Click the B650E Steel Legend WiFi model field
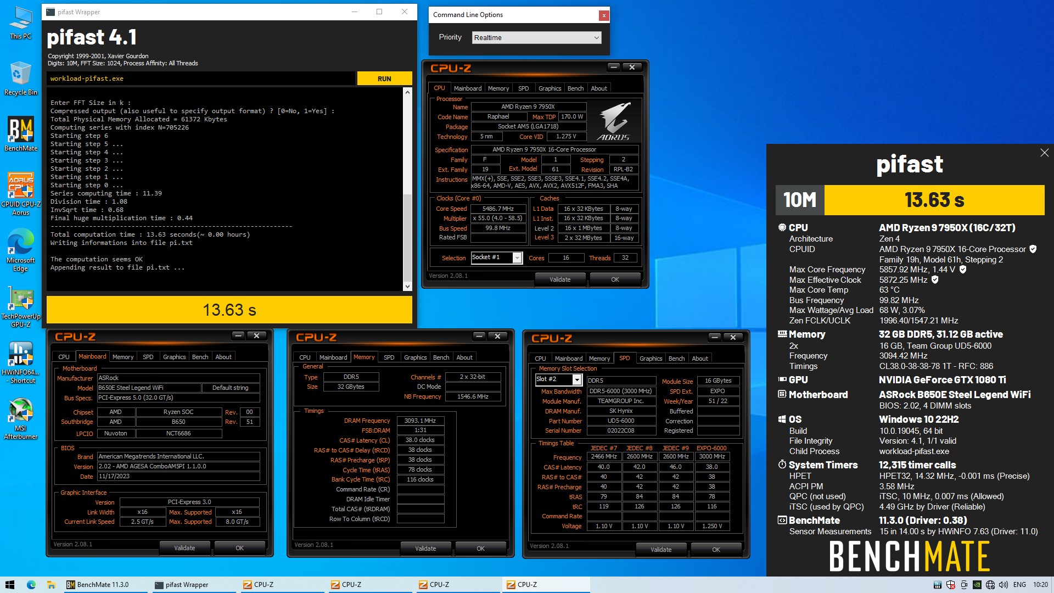Screen dimensions: 1054x593 point(148,388)
